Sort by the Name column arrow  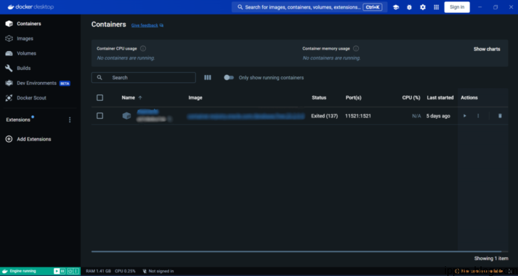[140, 98]
